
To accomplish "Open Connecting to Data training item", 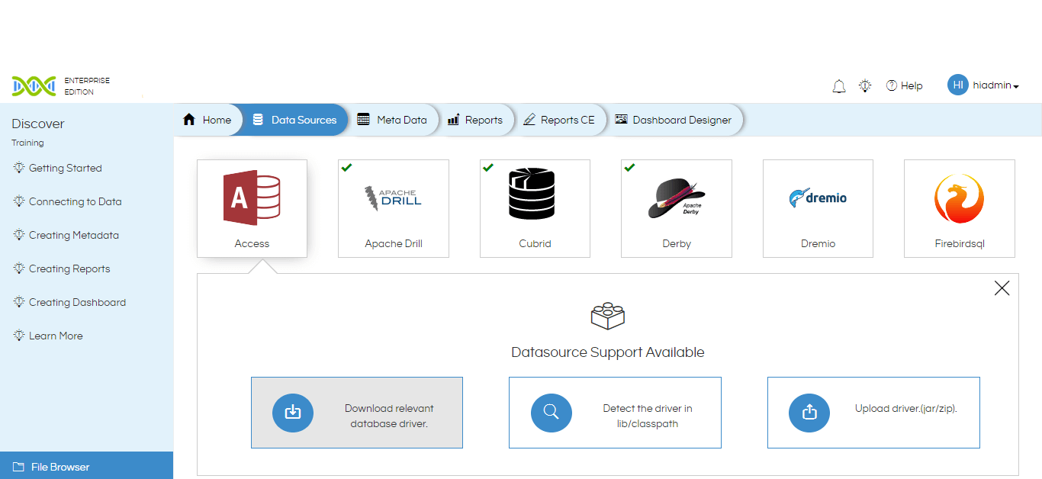I will (x=75, y=201).
